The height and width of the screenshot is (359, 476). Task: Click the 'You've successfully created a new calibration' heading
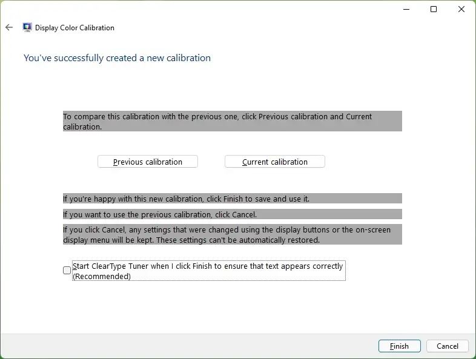click(117, 58)
